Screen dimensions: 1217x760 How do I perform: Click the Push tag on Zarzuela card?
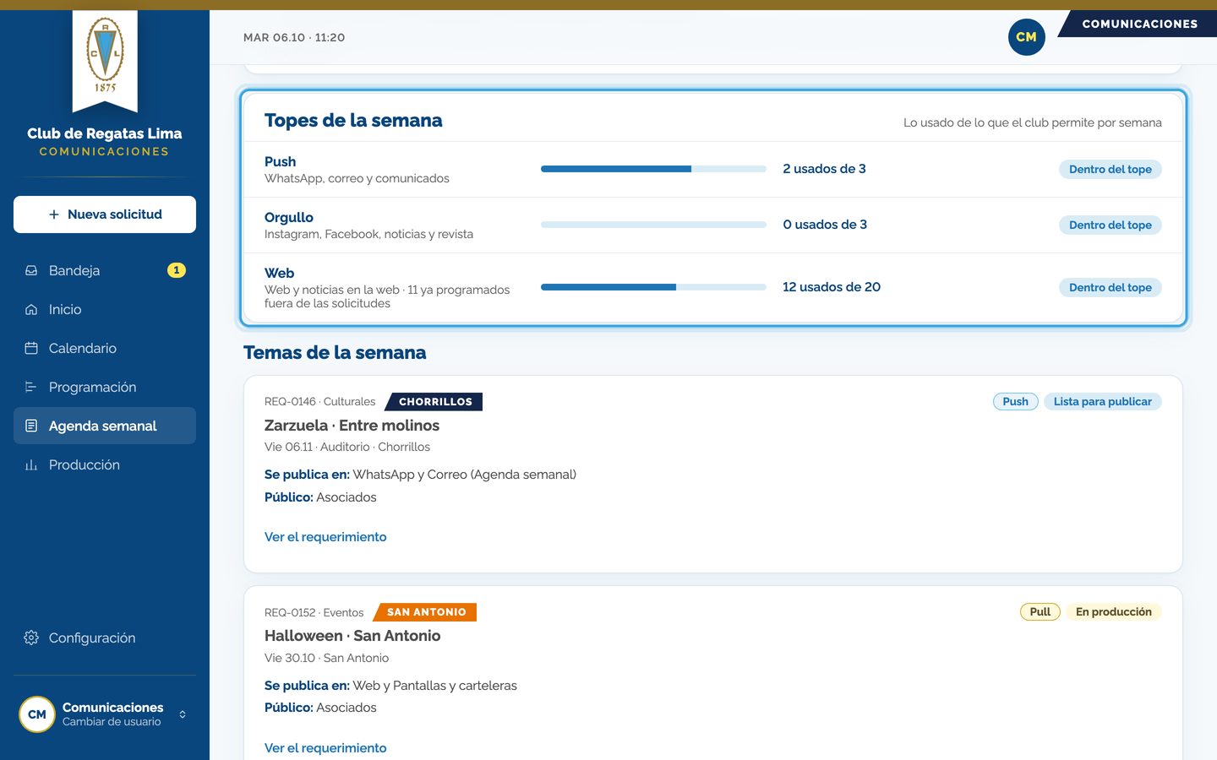pyautogui.click(x=1015, y=402)
